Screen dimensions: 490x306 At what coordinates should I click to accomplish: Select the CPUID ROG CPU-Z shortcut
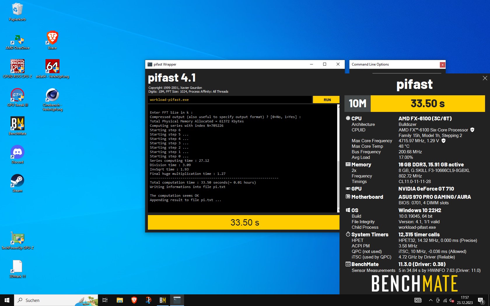tap(17, 69)
